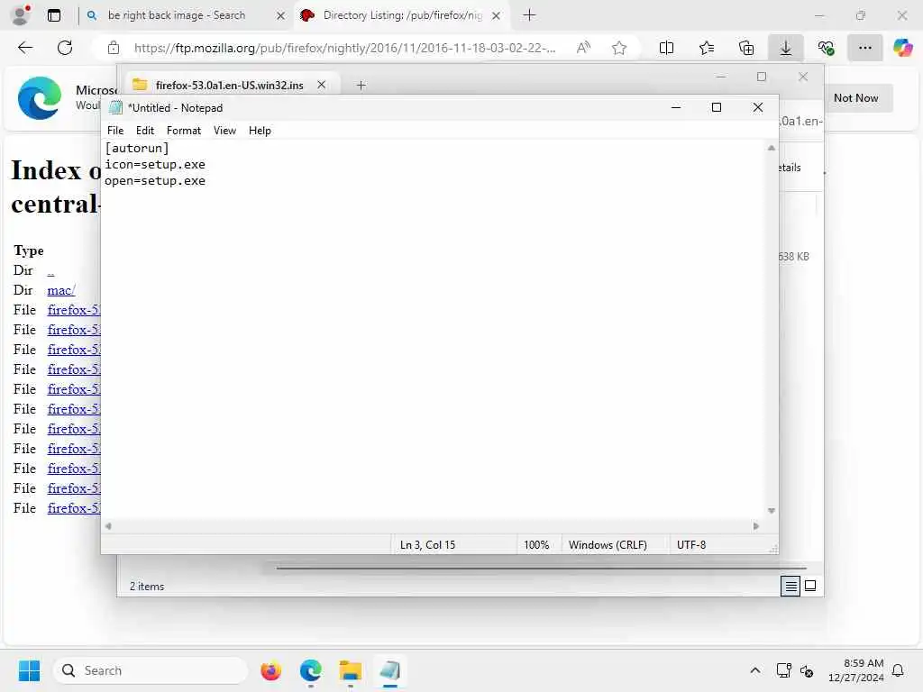Open Firefox from the taskbar
The height and width of the screenshot is (692, 923).
(270, 670)
